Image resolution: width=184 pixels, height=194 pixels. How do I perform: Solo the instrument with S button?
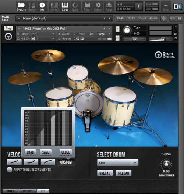point(117,29)
